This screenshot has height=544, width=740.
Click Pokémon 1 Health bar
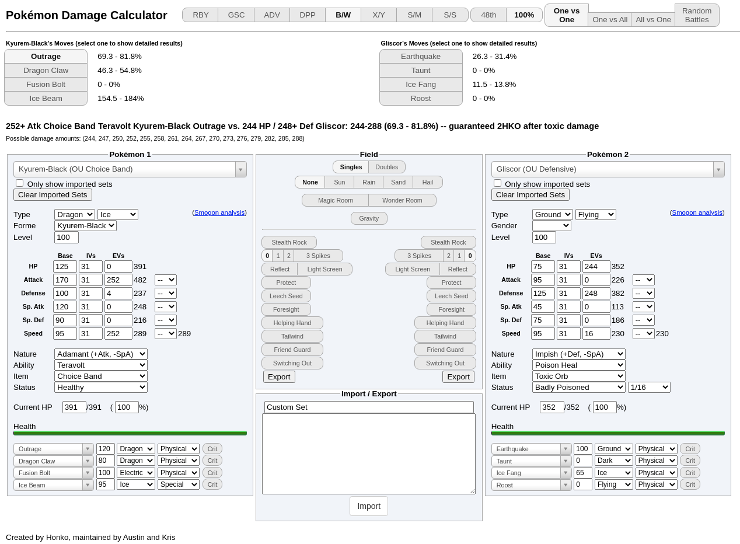click(130, 433)
